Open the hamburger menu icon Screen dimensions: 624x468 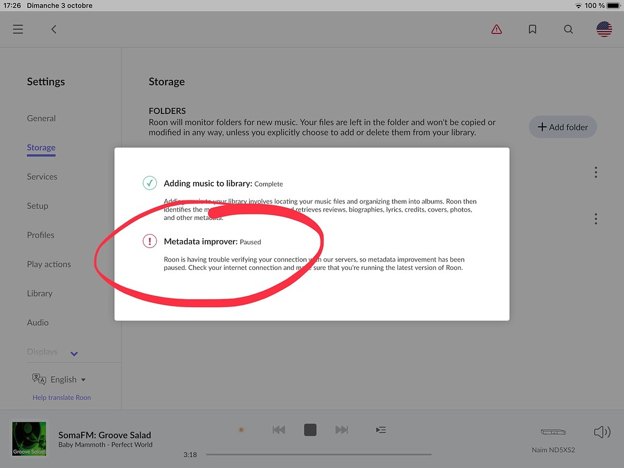[x=18, y=29]
